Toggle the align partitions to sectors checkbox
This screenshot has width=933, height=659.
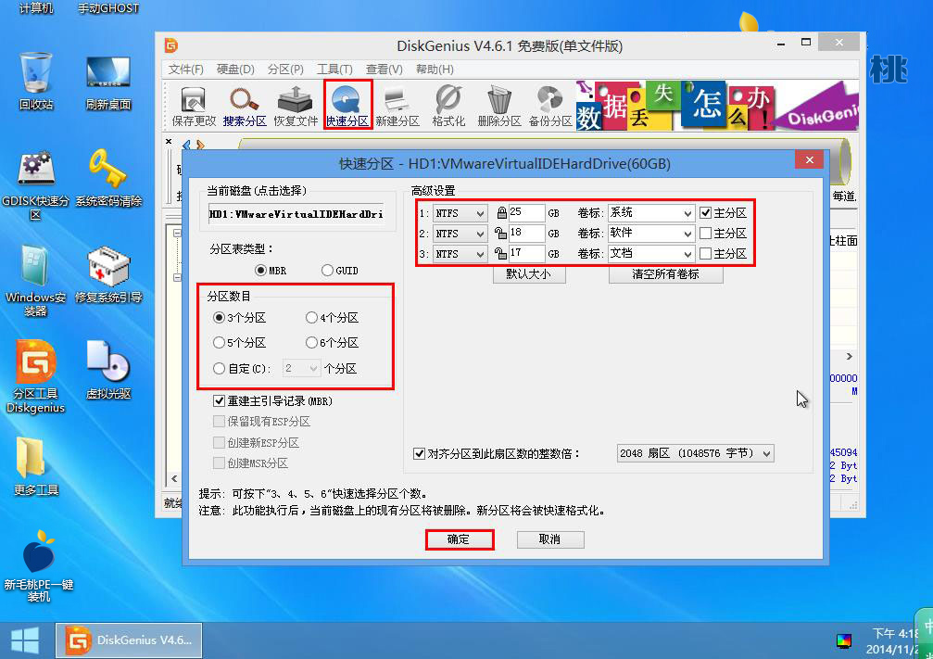click(x=419, y=453)
